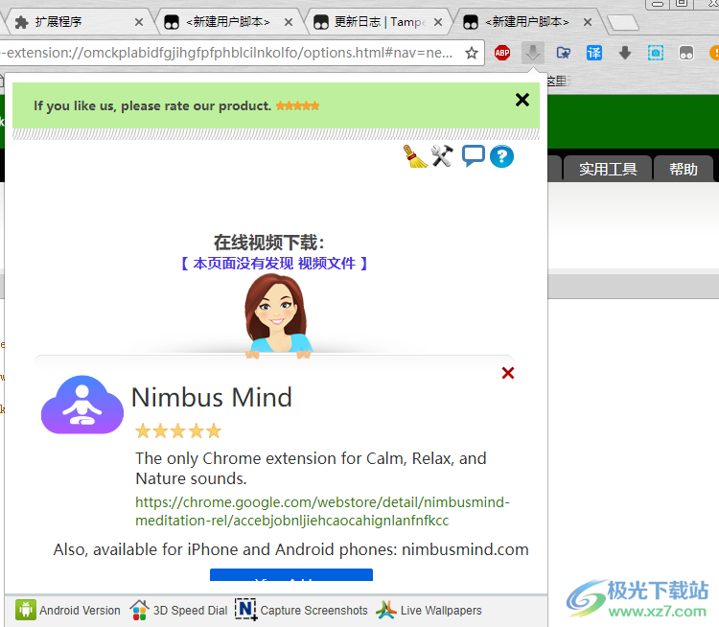Bookmark this page with the star icon

coord(472,54)
